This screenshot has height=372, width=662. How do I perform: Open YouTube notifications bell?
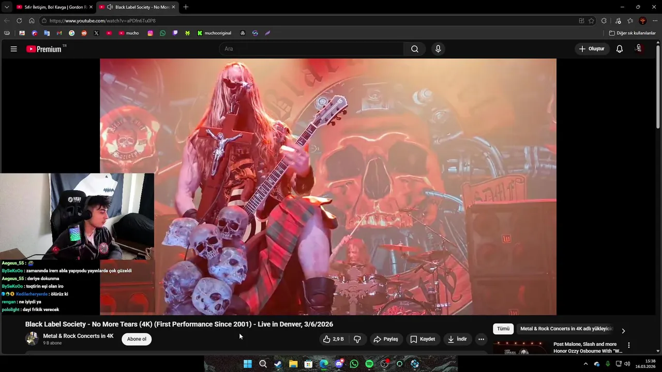pos(619,49)
